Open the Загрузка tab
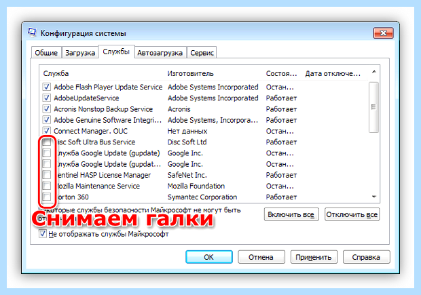Image resolution: width=421 pixels, height=295 pixels. (80, 53)
